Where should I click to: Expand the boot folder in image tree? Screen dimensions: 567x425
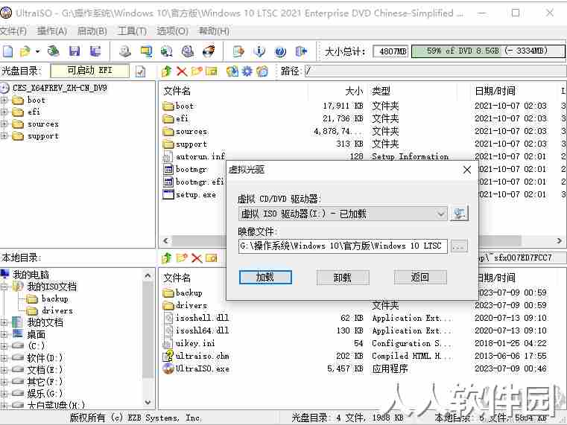[x=4, y=100]
